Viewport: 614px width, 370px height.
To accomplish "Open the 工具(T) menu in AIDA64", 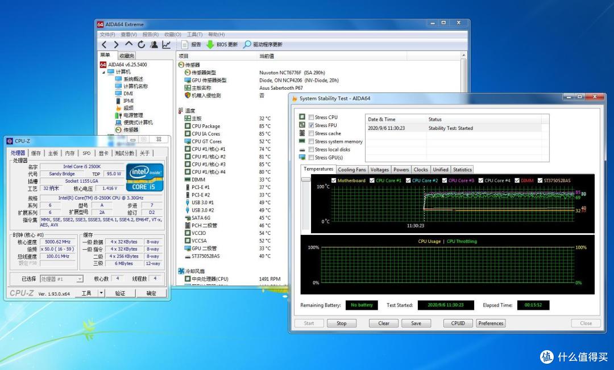I will [194, 35].
